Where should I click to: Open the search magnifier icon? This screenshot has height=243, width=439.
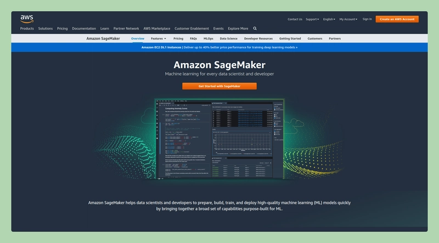click(x=255, y=29)
